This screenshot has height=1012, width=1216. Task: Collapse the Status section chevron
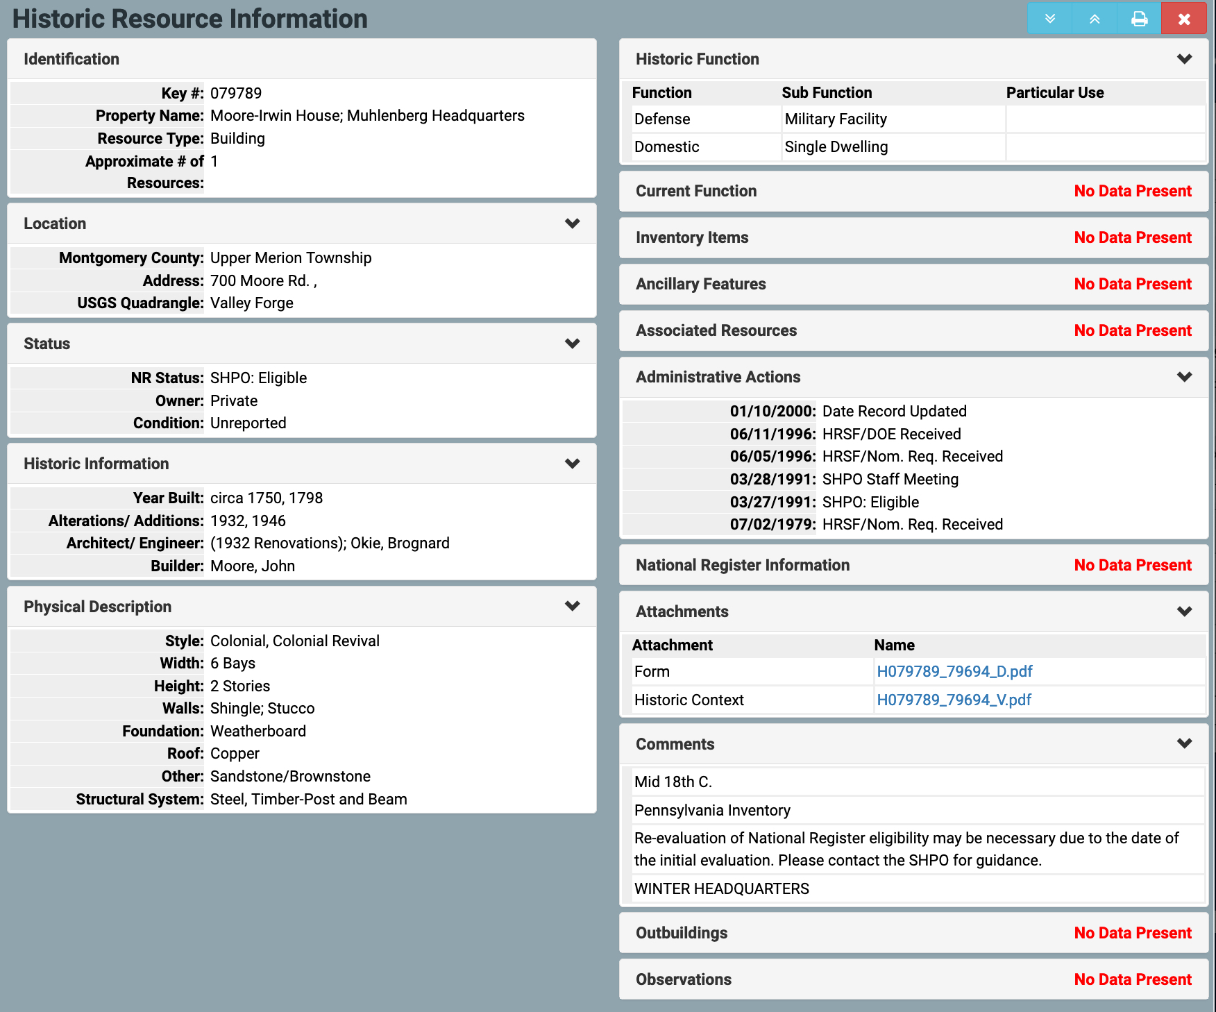point(572,344)
